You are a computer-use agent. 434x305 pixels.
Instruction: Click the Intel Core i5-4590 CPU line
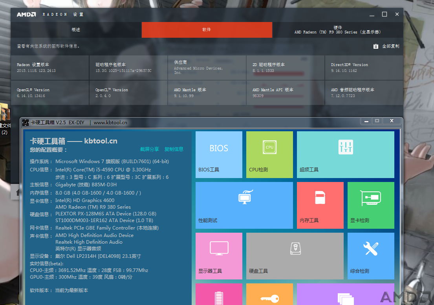(x=103, y=169)
